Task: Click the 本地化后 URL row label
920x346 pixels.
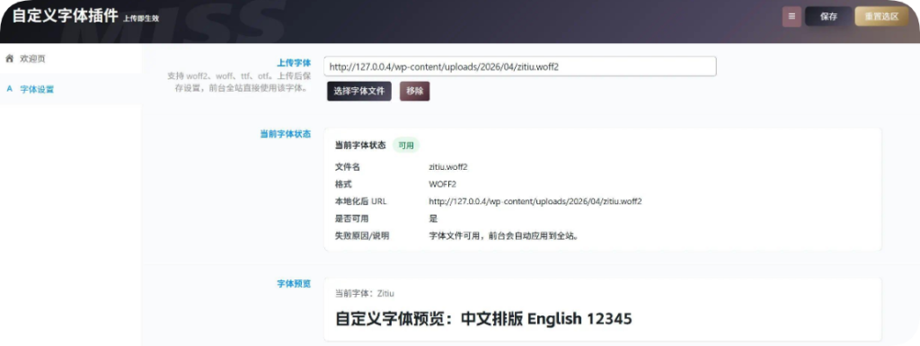Action: 361,201
